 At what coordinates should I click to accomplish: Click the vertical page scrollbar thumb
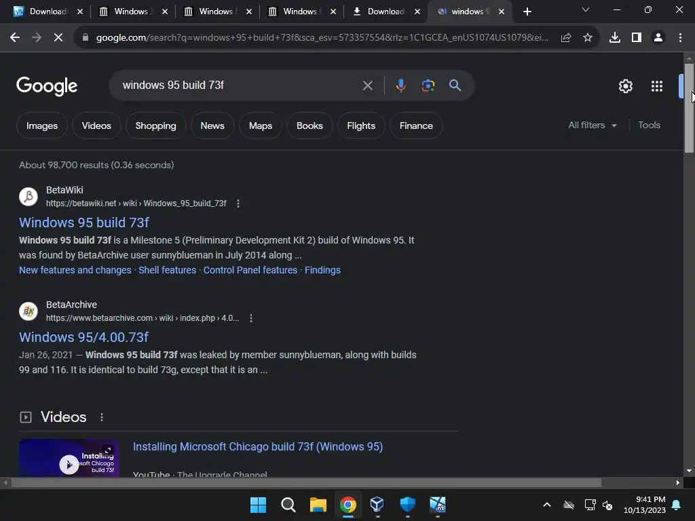pos(689,108)
